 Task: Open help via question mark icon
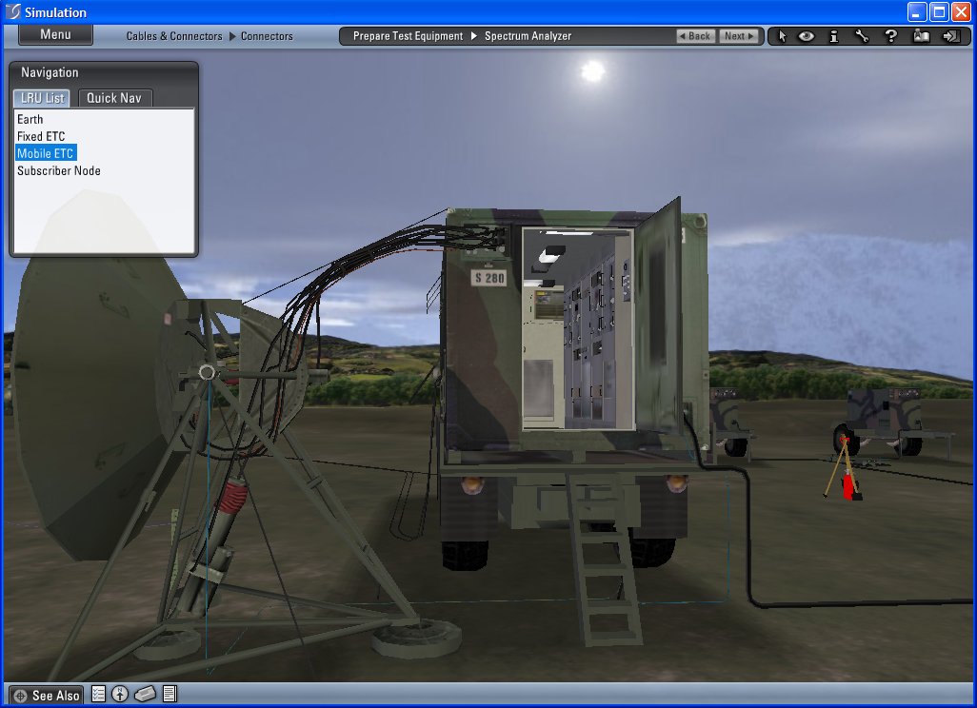tap(891, 36)
